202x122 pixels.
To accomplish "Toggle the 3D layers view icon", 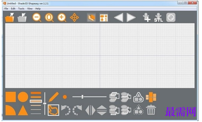I will pos(91,17).
